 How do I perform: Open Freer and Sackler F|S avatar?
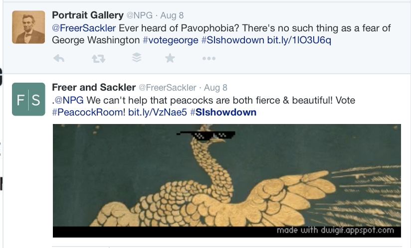[x=28, y=100]
